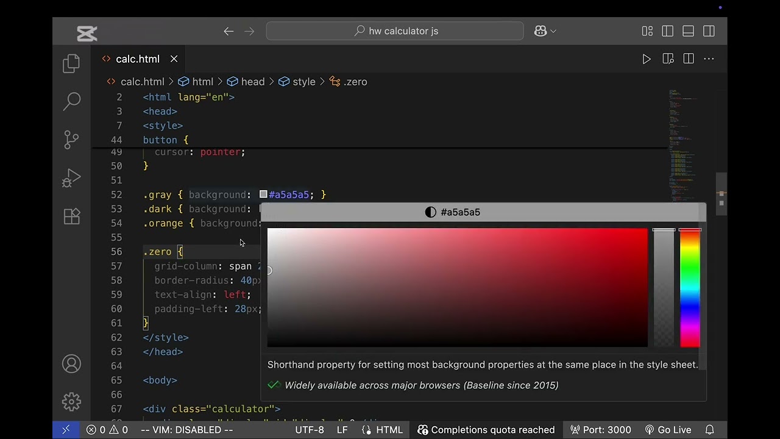Start Go Live server
The width and height of the screenshot is (780, 439).
click(x=668, y=430)
